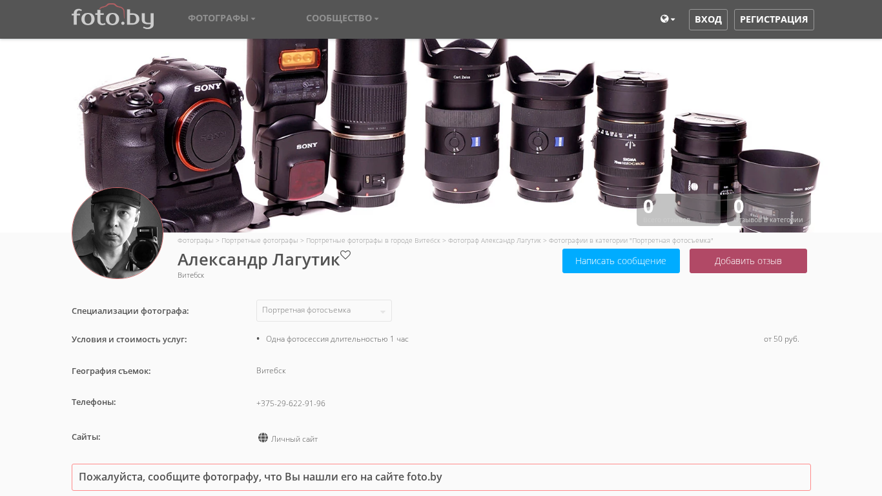
Task: Go to Портретные фотографы breadcrumb
Action: coord(260,240)
